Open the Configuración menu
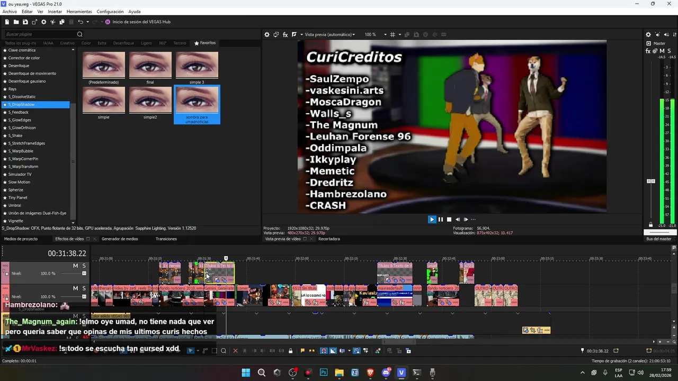Image resolution: width=678 pixels, height=381 pixels. [110, 12]
